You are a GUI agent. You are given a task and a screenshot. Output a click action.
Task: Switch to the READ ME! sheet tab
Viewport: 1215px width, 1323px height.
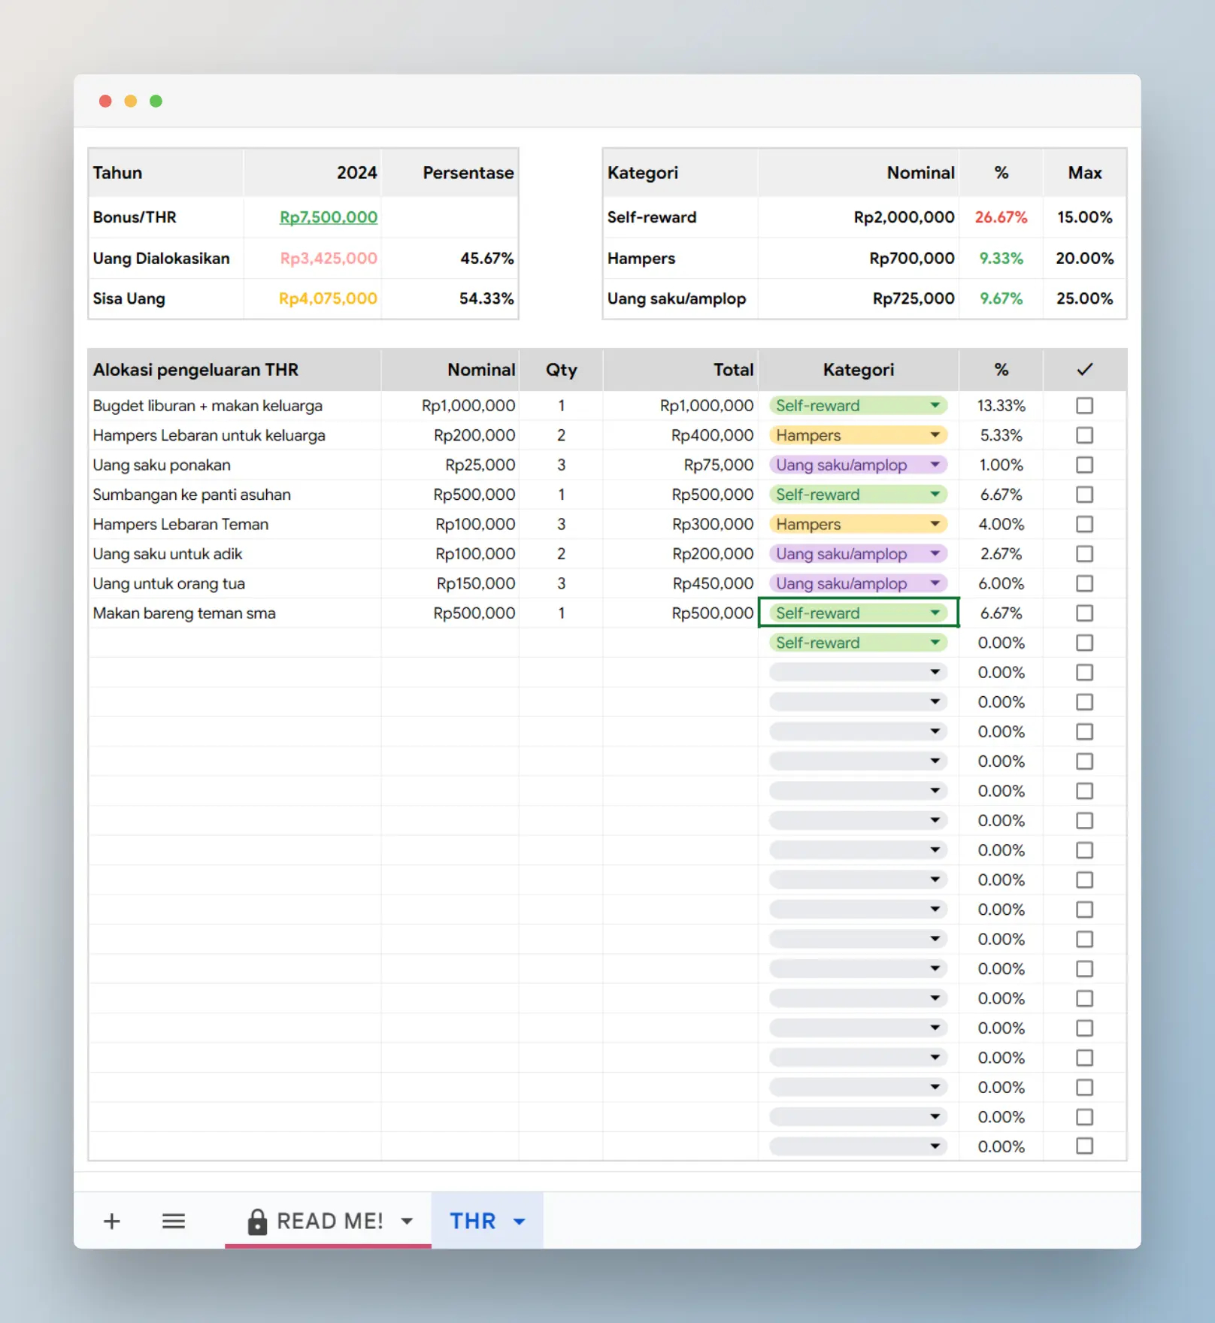(x=329, y=1222)
